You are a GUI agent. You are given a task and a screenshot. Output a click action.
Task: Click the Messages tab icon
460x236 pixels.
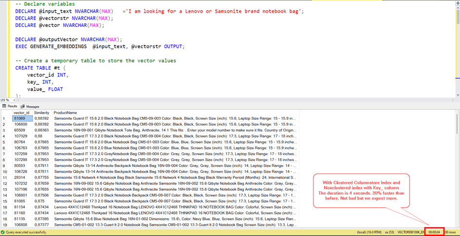point(23,107)
